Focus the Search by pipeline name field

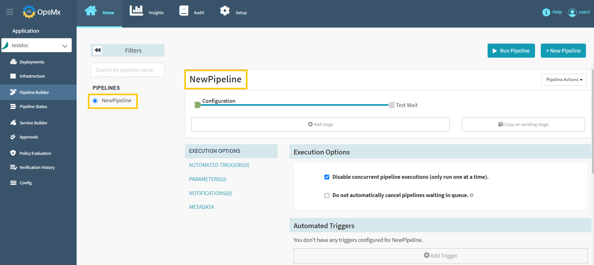(127, 70)
